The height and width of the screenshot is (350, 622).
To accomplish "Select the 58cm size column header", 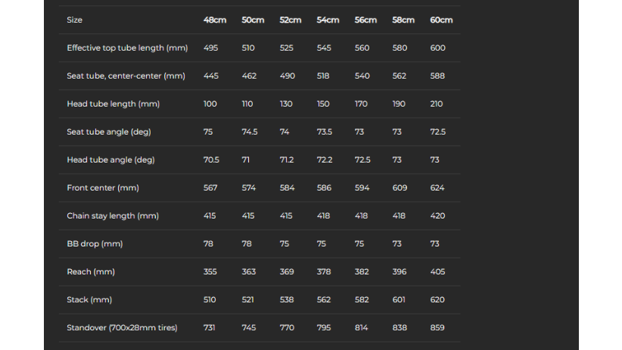I will (403, 20).
